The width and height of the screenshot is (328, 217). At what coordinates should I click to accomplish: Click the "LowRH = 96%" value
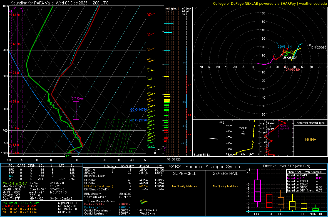pyautogui.click(x=12, y=190)
